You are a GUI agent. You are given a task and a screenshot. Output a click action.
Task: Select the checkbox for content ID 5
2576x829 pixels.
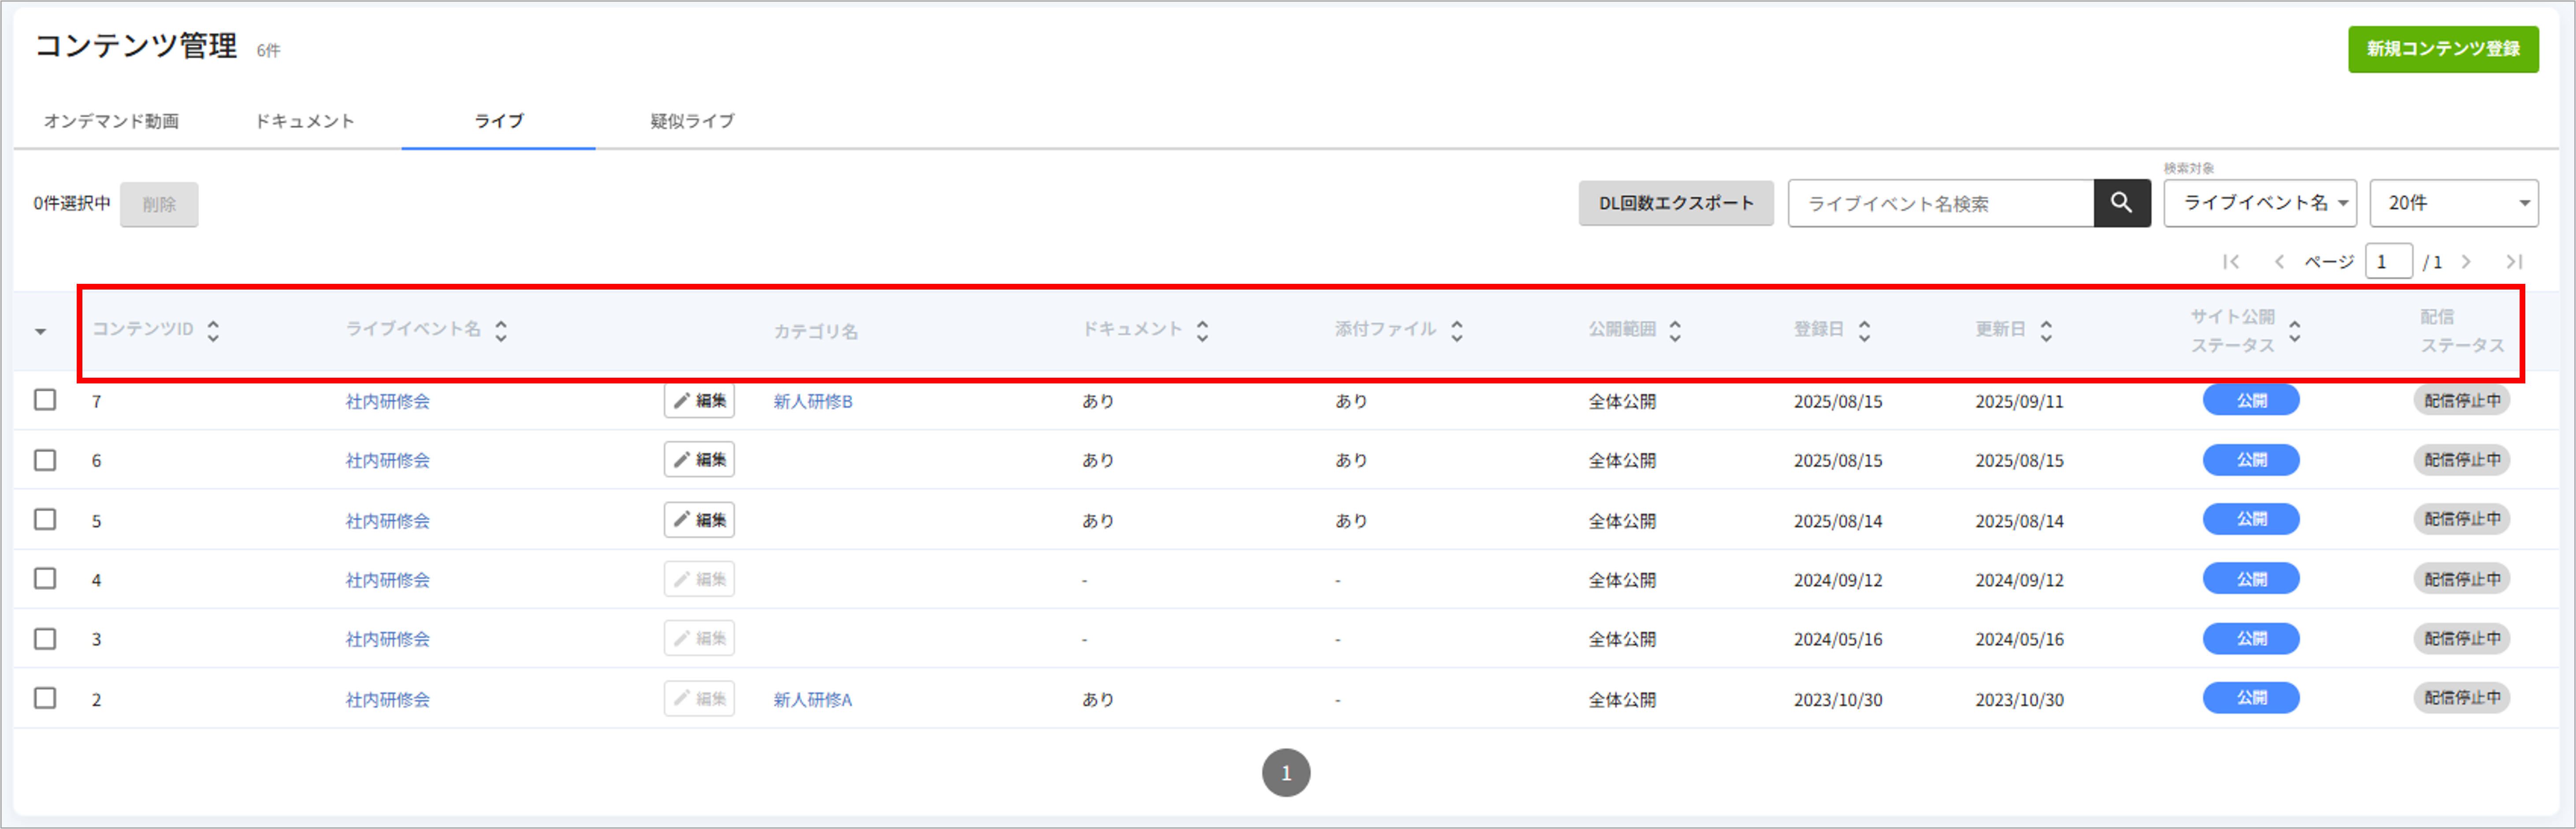[45, 519]
